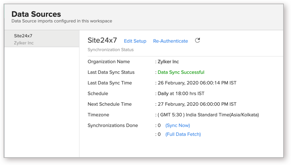Click the refresh icon next to Re-Authenticate
Viewport: 291px width, 165px height.
(x=197, y=40)
